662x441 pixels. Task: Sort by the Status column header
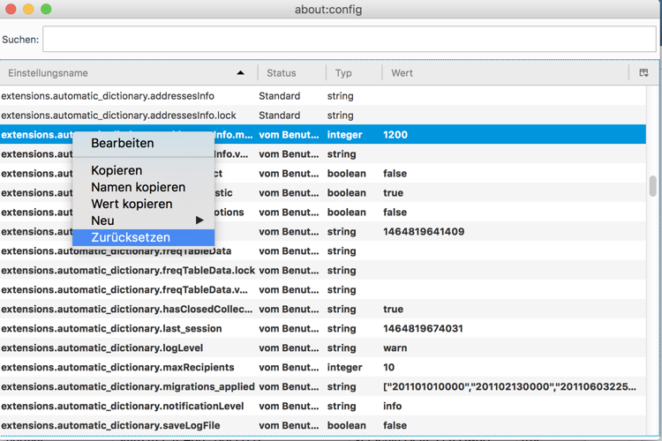point(282,73)
